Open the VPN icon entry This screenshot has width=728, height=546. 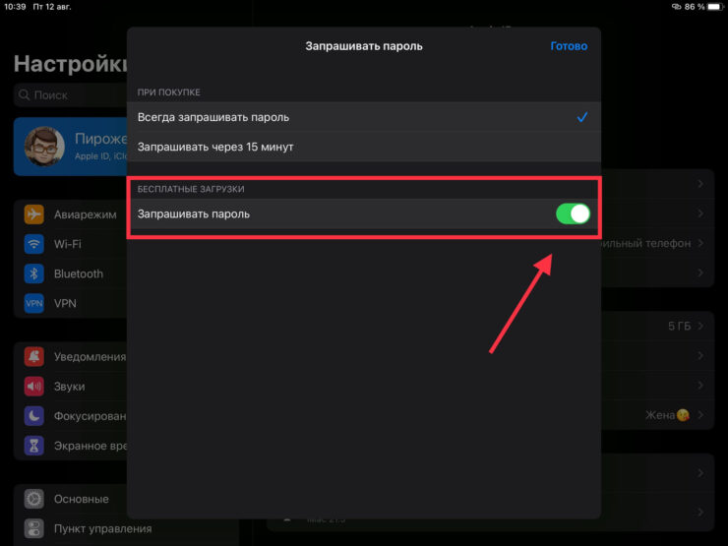(x=34, y=303)
